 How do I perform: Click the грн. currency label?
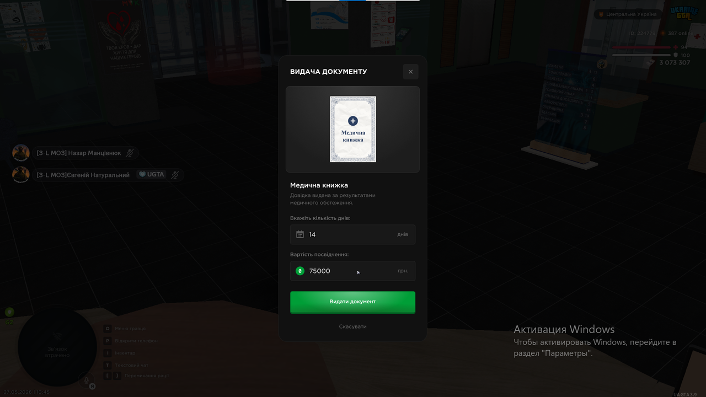[x=403, y=271]
